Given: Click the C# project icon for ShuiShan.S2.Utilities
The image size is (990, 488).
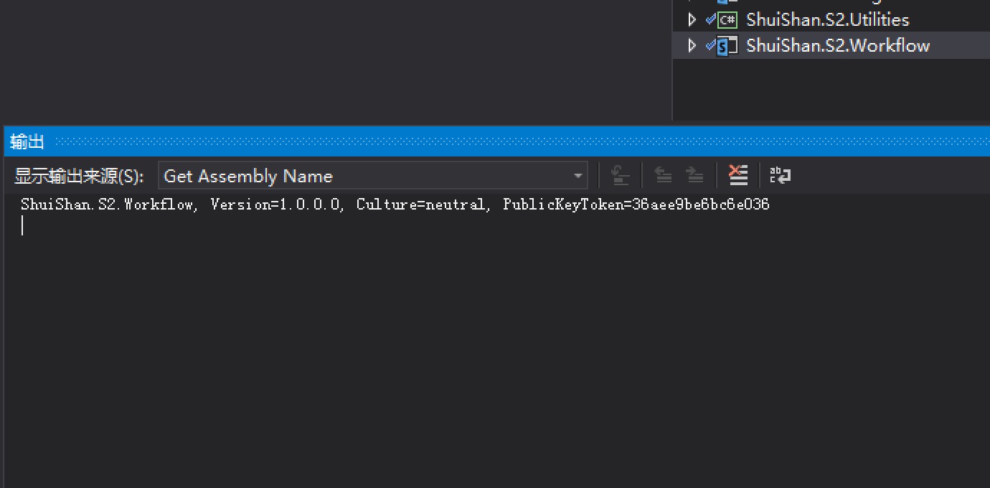Looking at the screenshot, I should click(x=727, y=20).
